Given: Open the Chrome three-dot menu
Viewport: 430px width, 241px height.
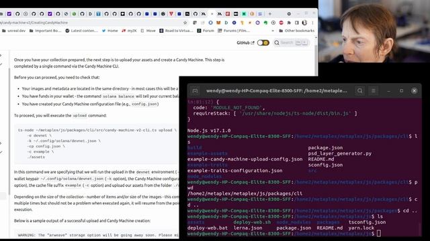Looking at the screenshot, I should tap(312, 23).
